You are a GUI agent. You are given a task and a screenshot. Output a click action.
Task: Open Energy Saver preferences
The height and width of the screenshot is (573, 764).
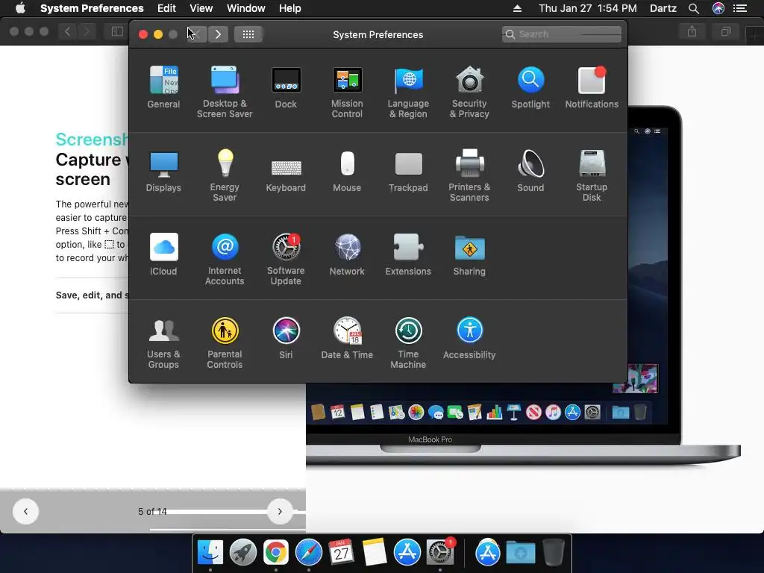coord(225,175)
